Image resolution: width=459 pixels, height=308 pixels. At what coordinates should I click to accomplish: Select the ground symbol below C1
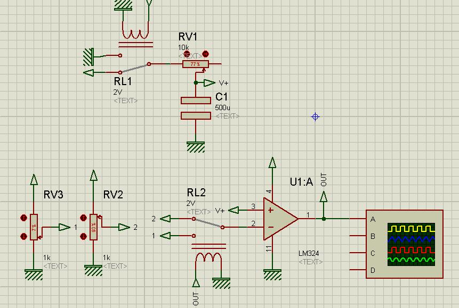196,147
